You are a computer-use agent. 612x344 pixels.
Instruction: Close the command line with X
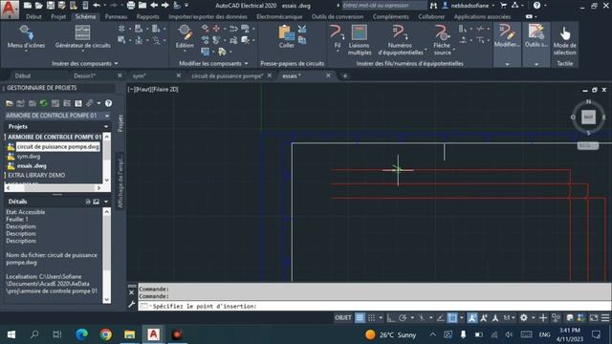[132, 292]
